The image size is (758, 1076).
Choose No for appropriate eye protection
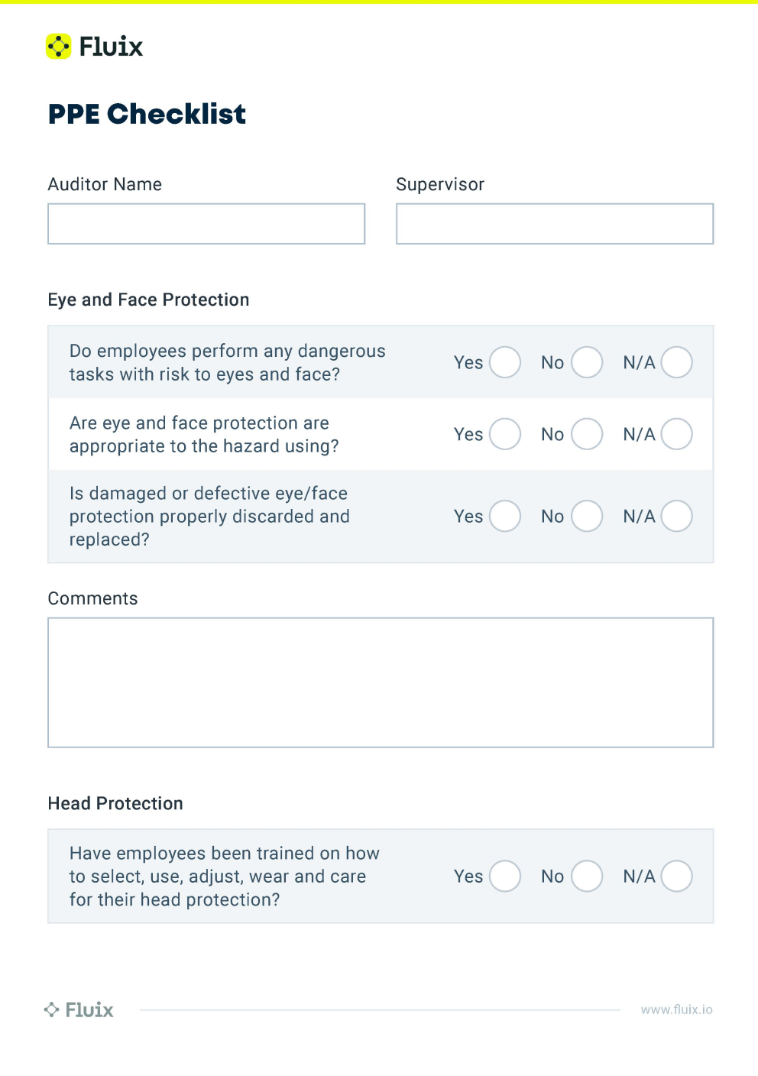(587, 434)
